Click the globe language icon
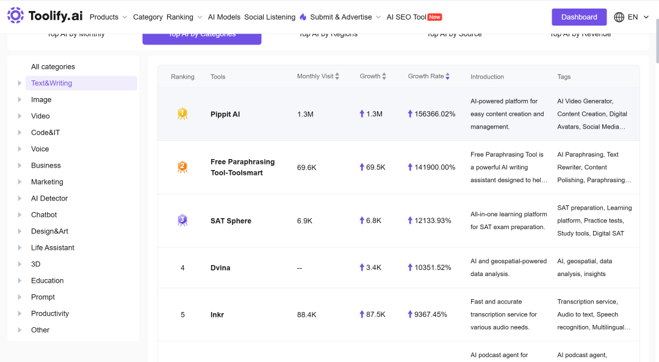 pos(619,17)
